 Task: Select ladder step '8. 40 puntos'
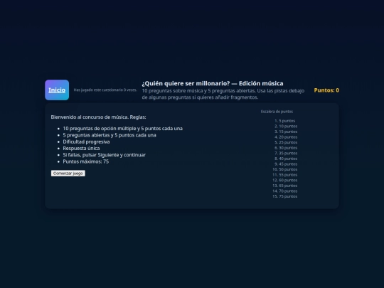point(286,159)
